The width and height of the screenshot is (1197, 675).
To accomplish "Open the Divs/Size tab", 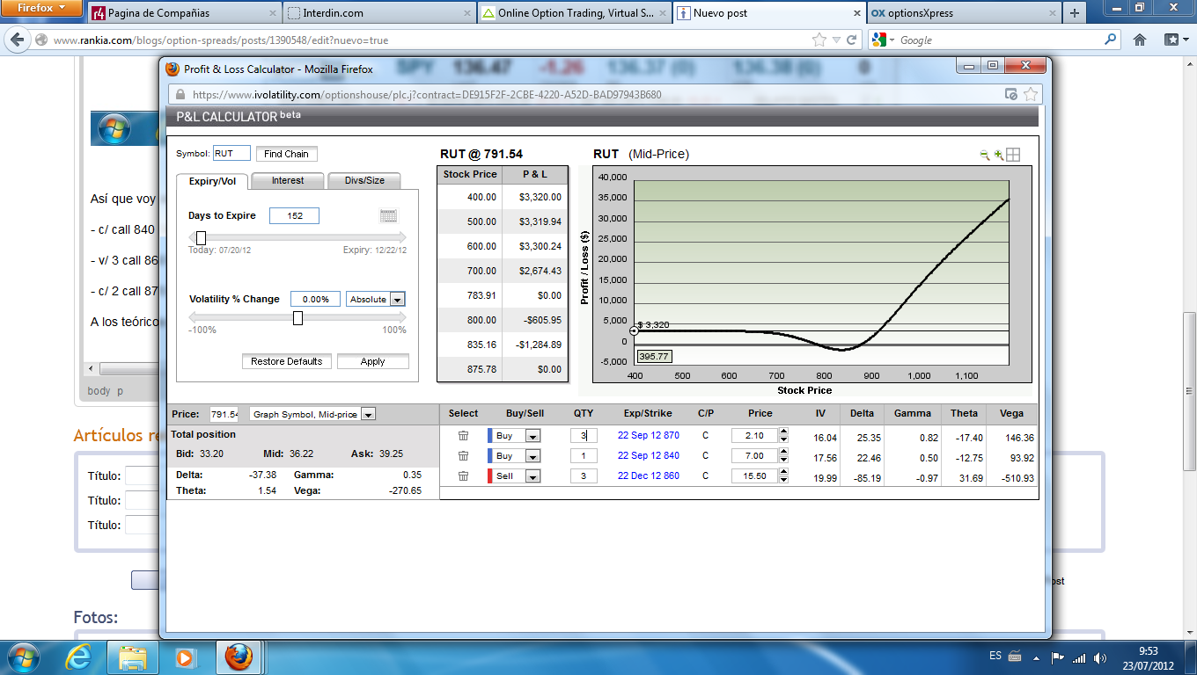I will (x=364, y=181).
